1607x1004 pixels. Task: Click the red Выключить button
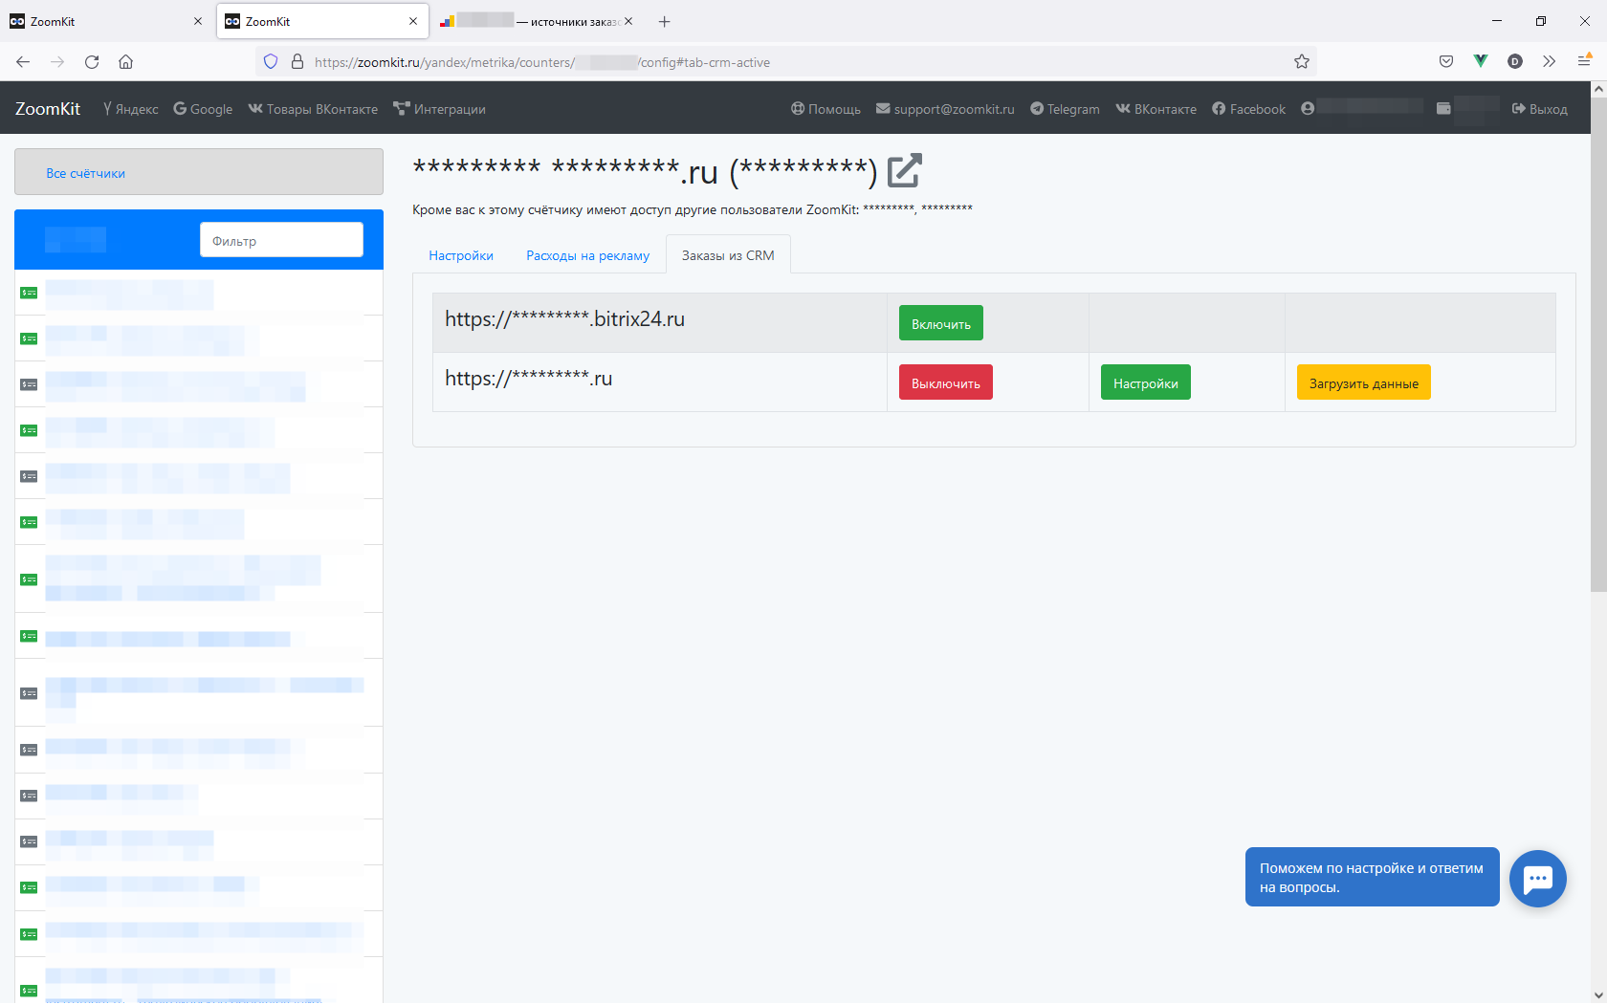946,382
